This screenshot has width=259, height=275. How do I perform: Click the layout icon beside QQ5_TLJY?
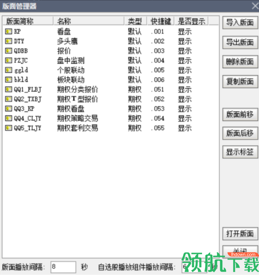coord(8,128)
